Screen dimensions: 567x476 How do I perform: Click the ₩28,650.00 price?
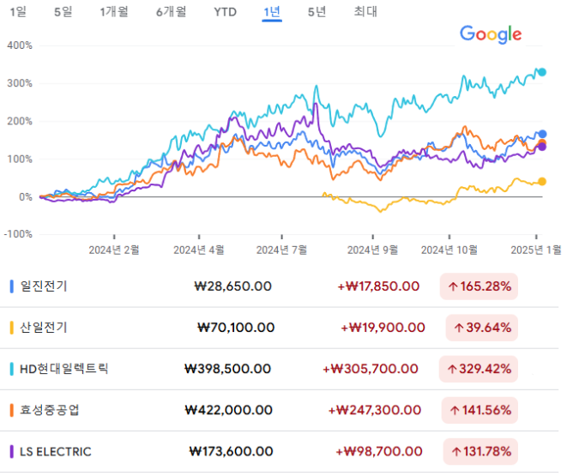point(232,286)
